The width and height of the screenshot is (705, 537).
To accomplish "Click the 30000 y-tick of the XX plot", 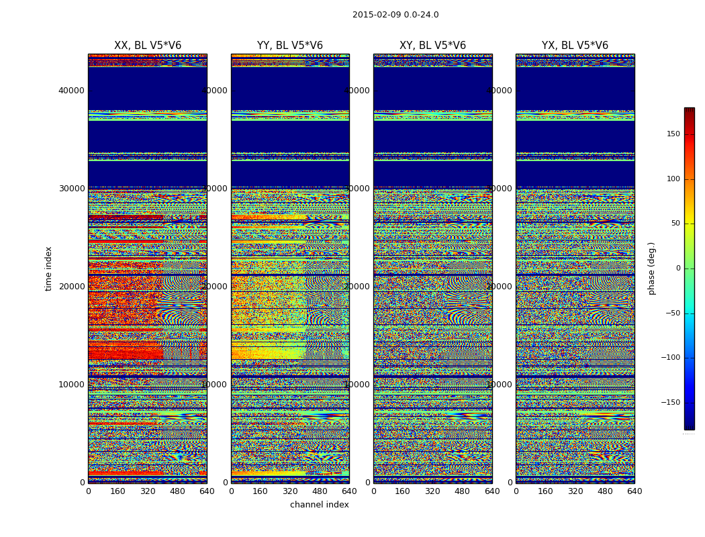I will coord(71,189).
